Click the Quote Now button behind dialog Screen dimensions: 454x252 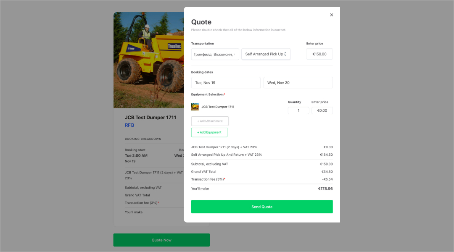tap(161, 240)
